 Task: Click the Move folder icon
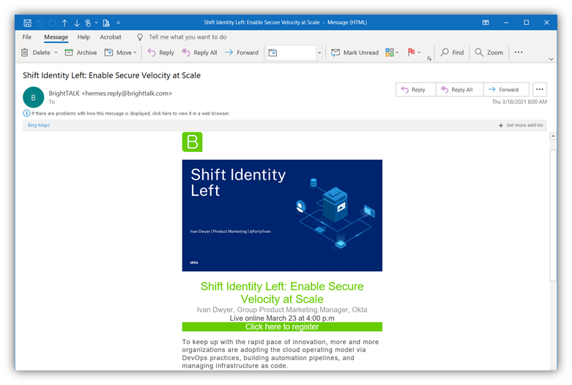click(108, 53)
